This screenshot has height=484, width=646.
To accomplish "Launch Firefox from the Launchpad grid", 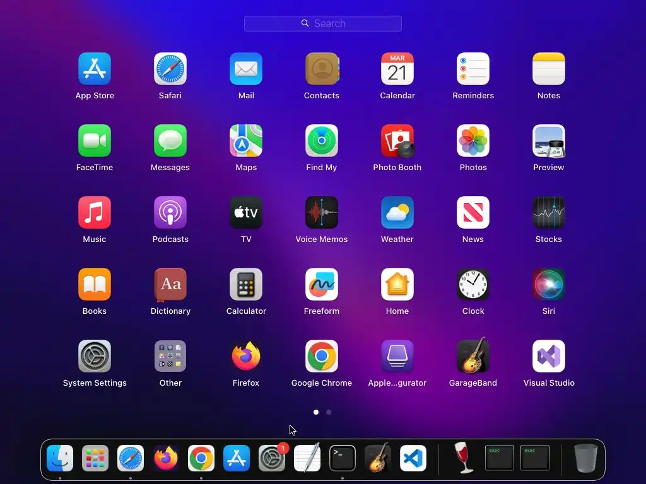I will tap(246, 356).
